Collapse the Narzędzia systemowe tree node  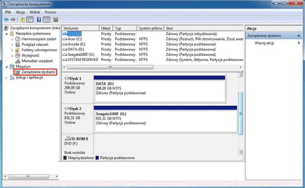coord(6,34)
